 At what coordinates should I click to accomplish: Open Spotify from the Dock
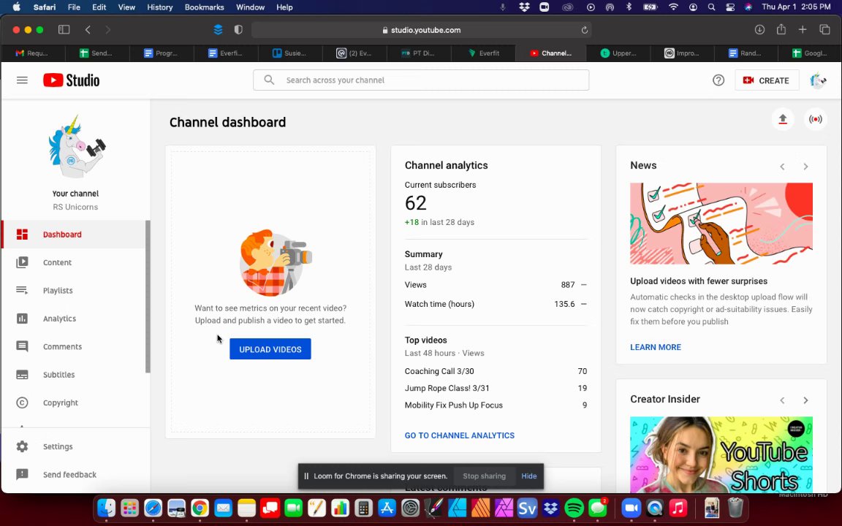click(574, 508)
